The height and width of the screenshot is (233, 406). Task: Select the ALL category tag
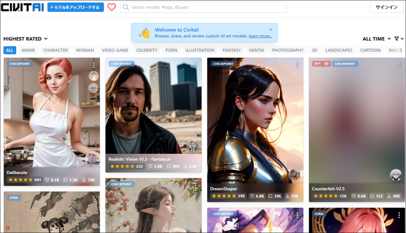(x=10, y=50)
